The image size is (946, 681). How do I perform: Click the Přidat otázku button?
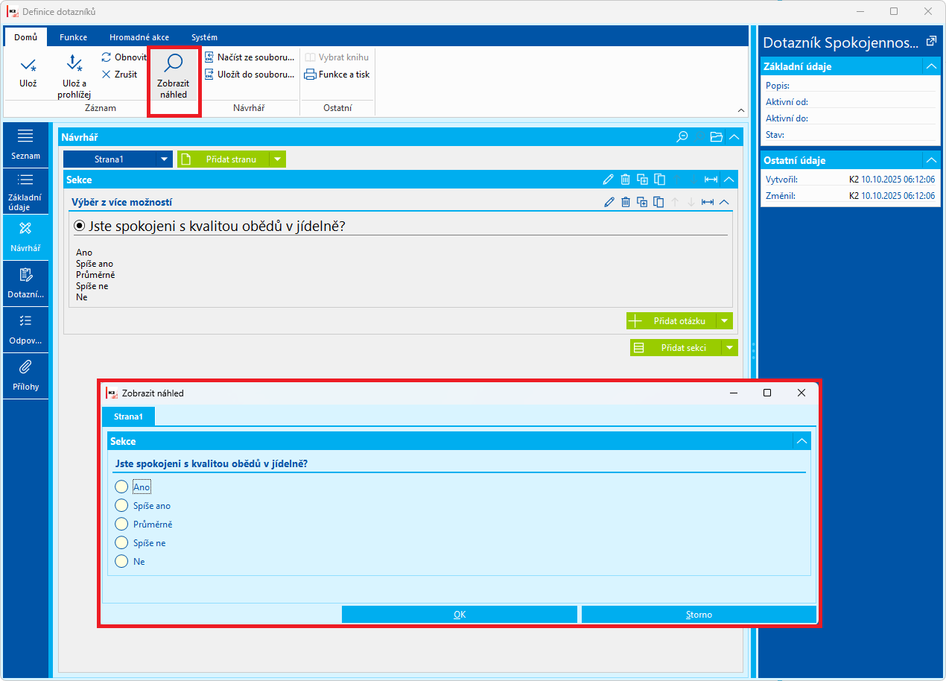(x=671, y=321)
